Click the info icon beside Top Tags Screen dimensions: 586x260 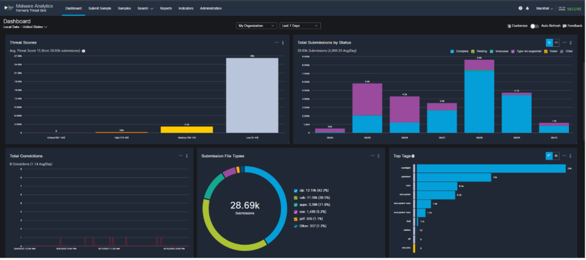413,155
